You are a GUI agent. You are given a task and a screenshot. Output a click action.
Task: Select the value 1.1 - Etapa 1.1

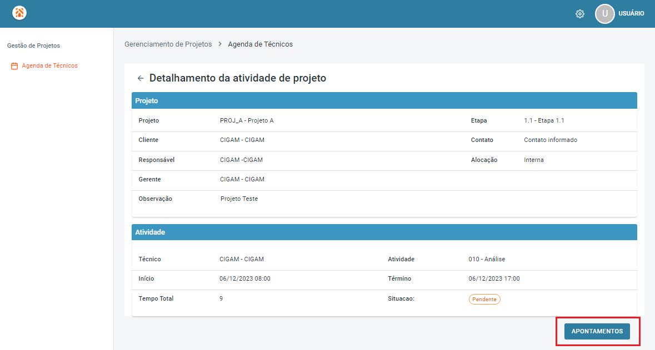(x=544, y=120)
